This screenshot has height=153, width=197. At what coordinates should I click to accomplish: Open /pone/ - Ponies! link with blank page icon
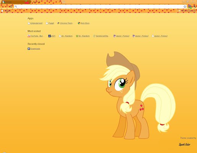(160, 36)
